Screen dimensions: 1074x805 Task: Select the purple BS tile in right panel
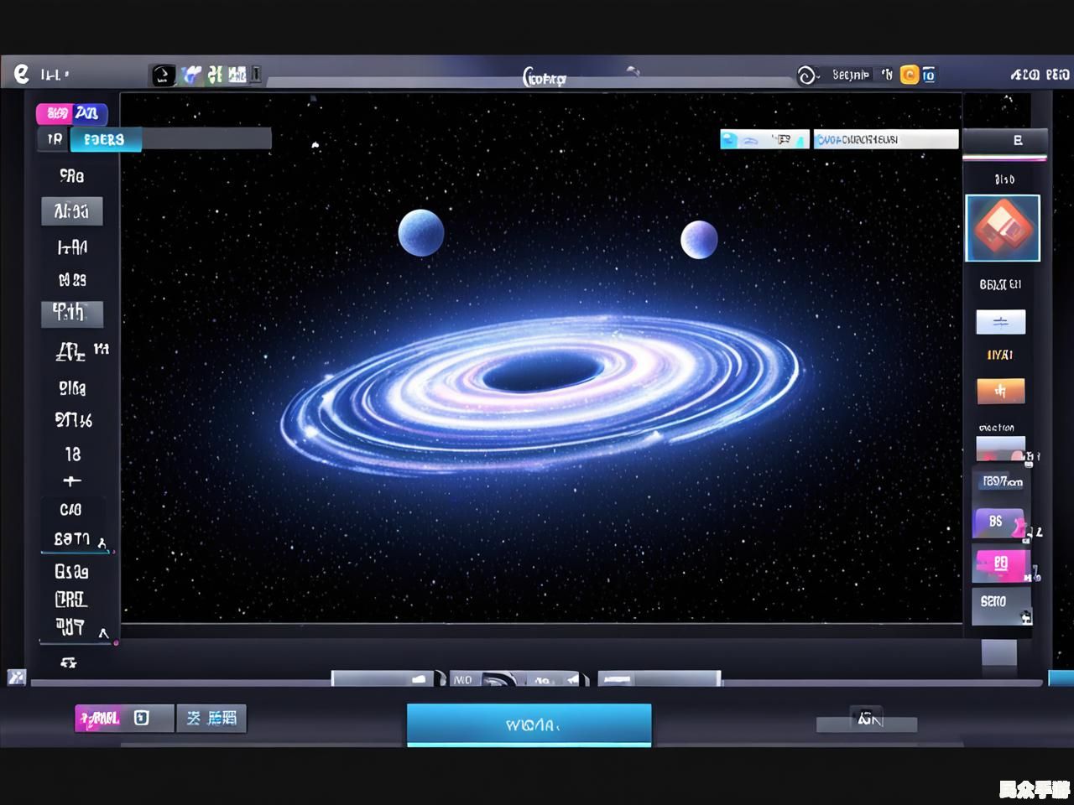coord(998,522)
